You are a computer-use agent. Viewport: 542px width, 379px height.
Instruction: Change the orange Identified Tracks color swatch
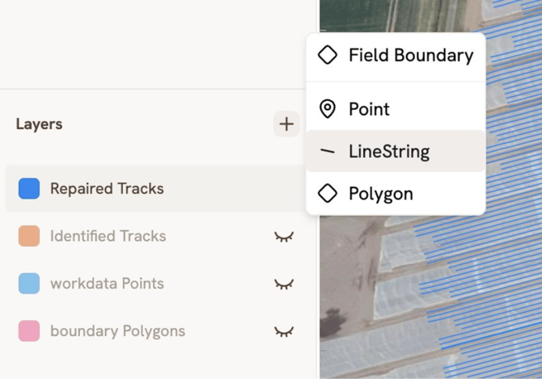(29, 236)
